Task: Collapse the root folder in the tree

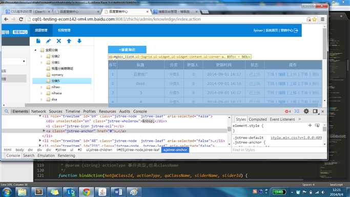Action: pyautogui.click(x=35, y=50)
